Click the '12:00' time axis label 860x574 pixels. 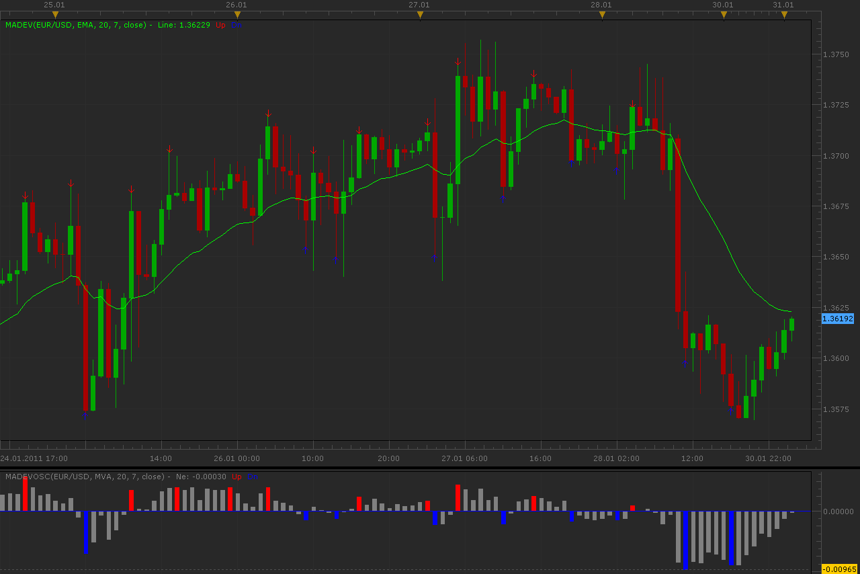pos(692,458)
